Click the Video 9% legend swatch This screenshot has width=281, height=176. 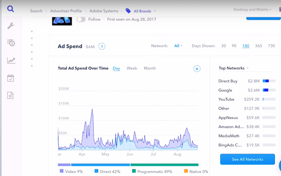tap(61, 171)
